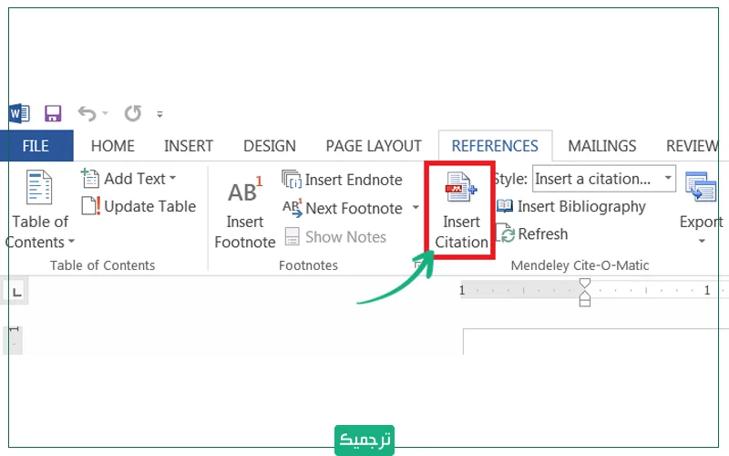Image resolution: width=729 pixels, height=456 pixels.
Task: Go to Next Footnote
Action: tap(343, 208)
